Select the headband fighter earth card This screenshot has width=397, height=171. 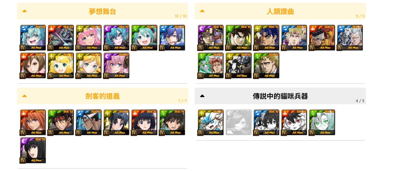pos(61,122)
